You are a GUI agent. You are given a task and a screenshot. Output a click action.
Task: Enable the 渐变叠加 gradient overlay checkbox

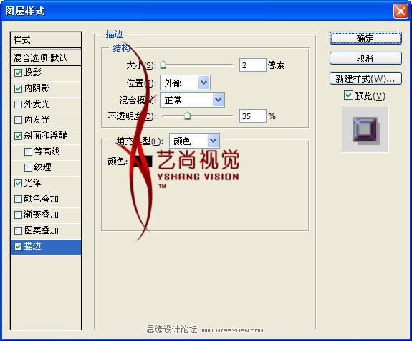(18, 215)
